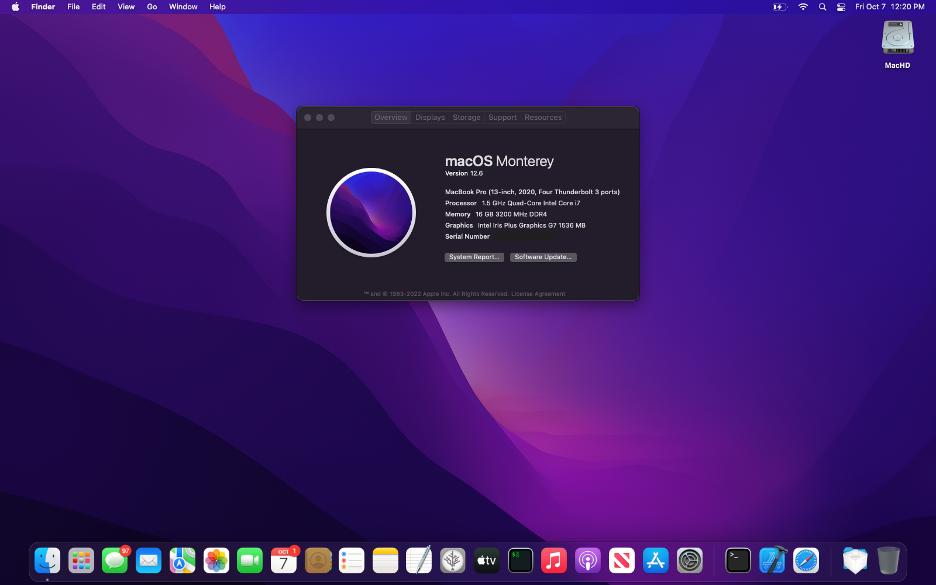Screen dimensions: 936x585
Task: Click the System Report button
Action: pyautogui.click(x=474, y=257)
